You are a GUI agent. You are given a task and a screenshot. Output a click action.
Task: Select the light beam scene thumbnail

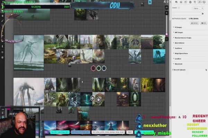click(123, 125)
